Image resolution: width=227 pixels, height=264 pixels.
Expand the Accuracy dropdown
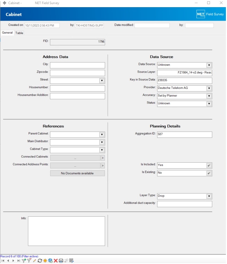[x=209, y=96]
